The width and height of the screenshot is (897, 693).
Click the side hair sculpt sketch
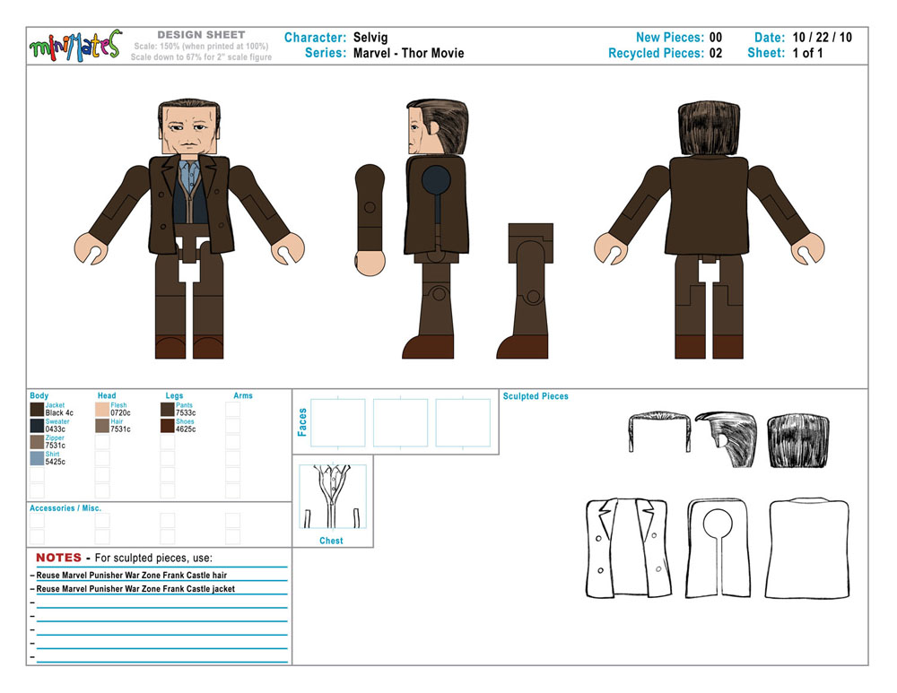(x=727, y=439)
